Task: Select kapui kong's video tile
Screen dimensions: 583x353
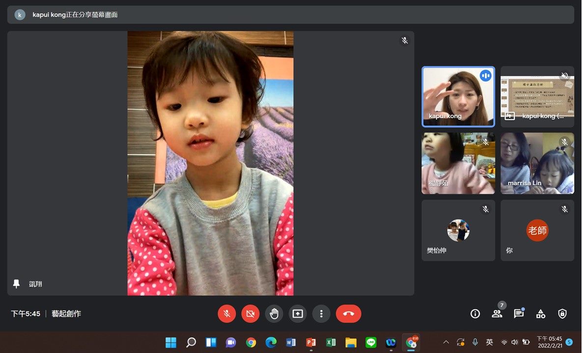Action: [458, 97]
